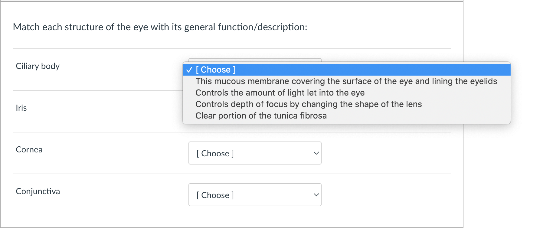Select "Clear portion of the tunica fibrosa"

point(261,116)
